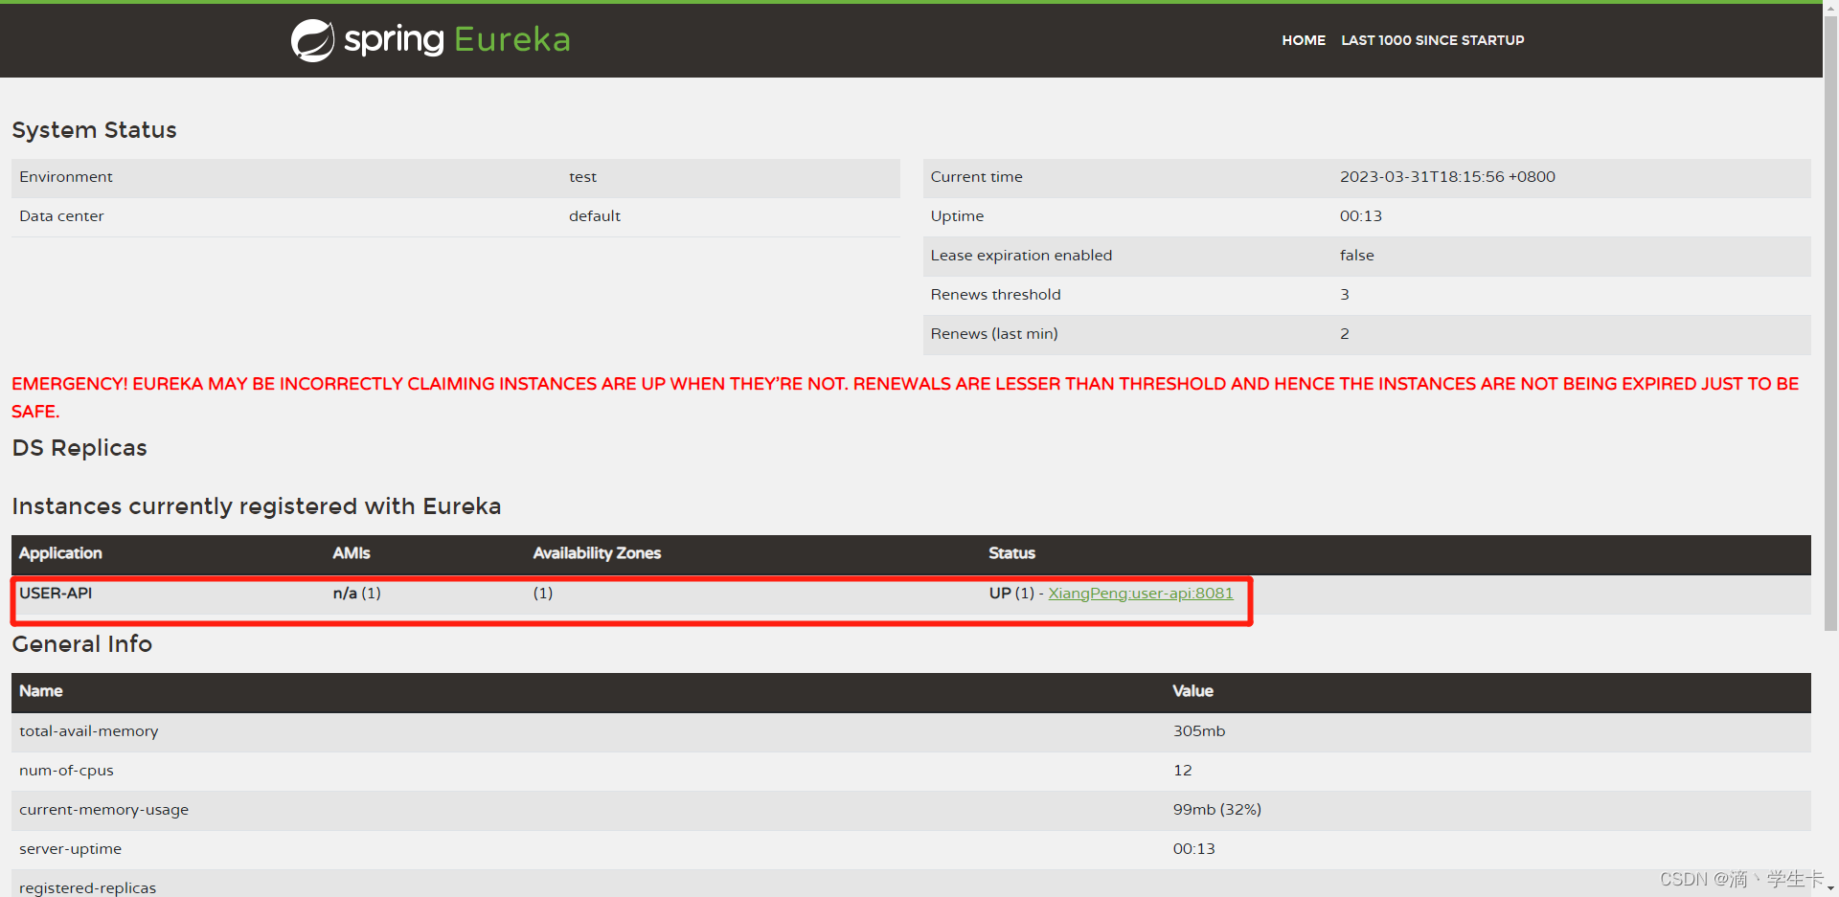Image resolution: width=1839 pixels, height=897 pixels.
Task: Select the USER-API application cell
Action: point(56,594)
